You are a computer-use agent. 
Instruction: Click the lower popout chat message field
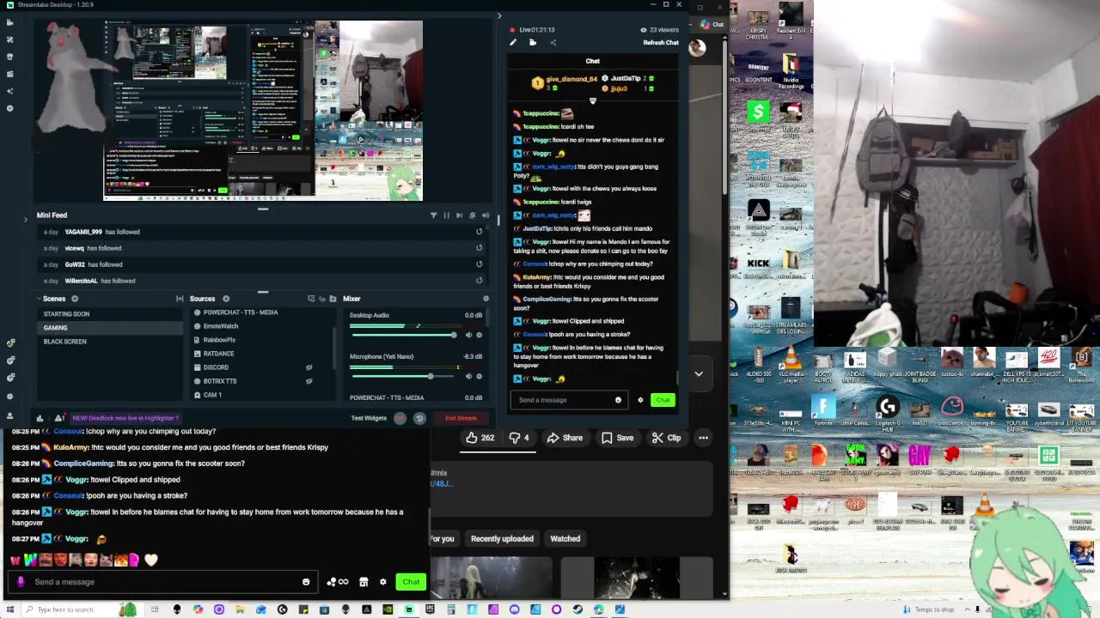(x=162, y=582)
